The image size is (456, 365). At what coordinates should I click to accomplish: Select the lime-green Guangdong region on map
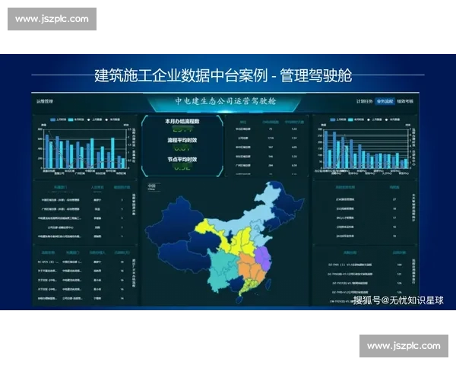pos(250,286)
